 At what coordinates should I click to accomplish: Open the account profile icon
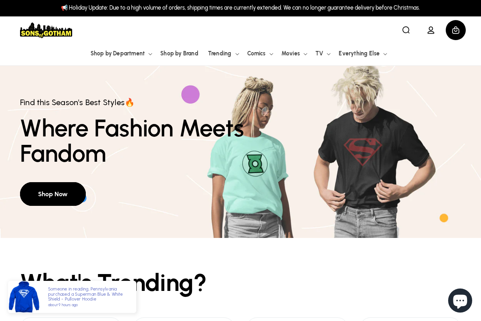pos(431,30)
